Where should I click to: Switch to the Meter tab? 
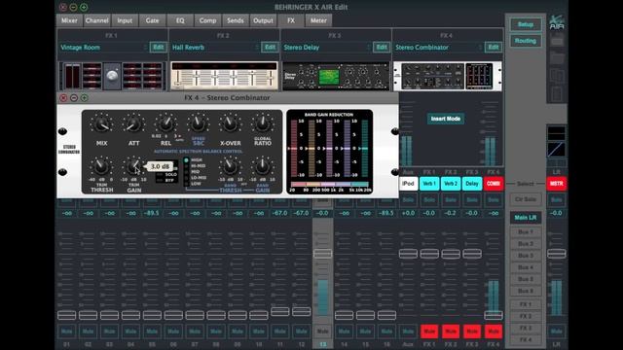tap(318, 20)
